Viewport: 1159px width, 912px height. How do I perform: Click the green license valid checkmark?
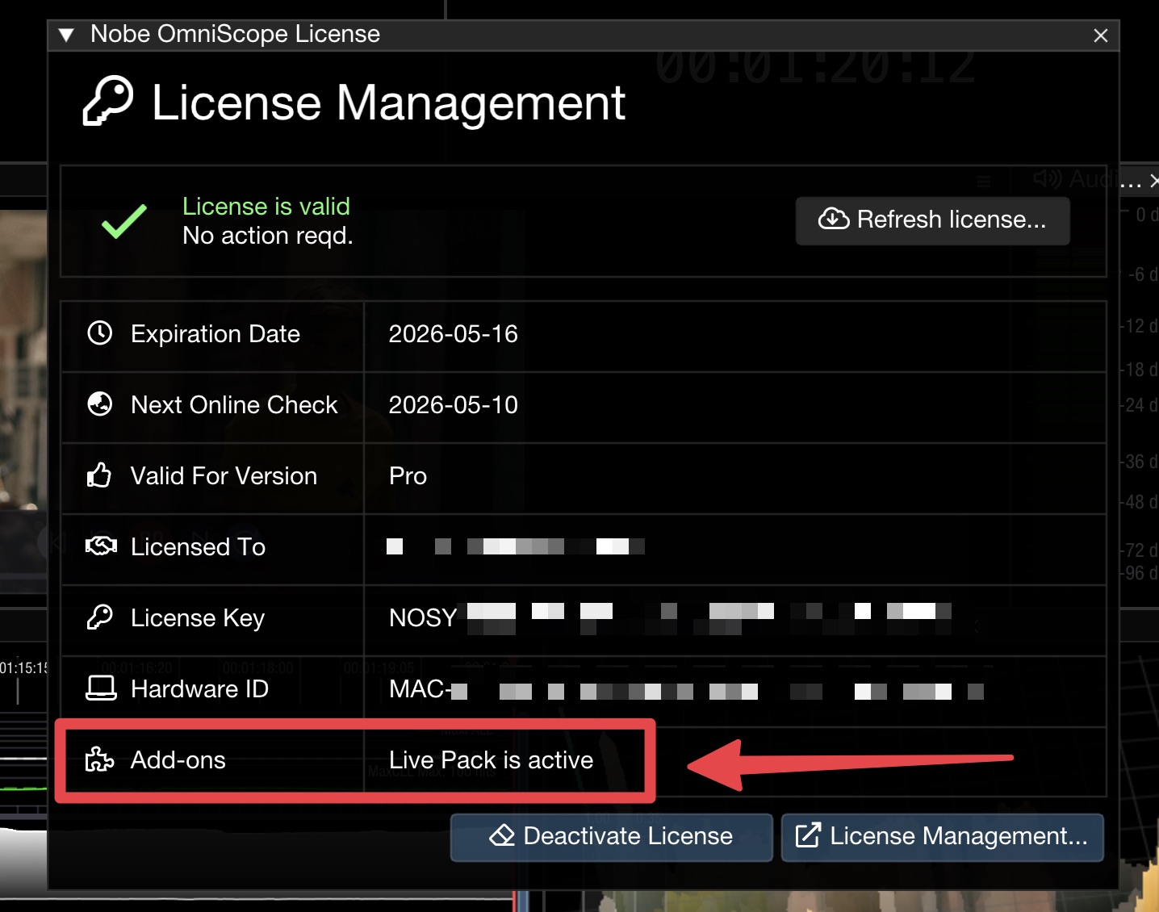pyautogui.click(x=123, y=224)
